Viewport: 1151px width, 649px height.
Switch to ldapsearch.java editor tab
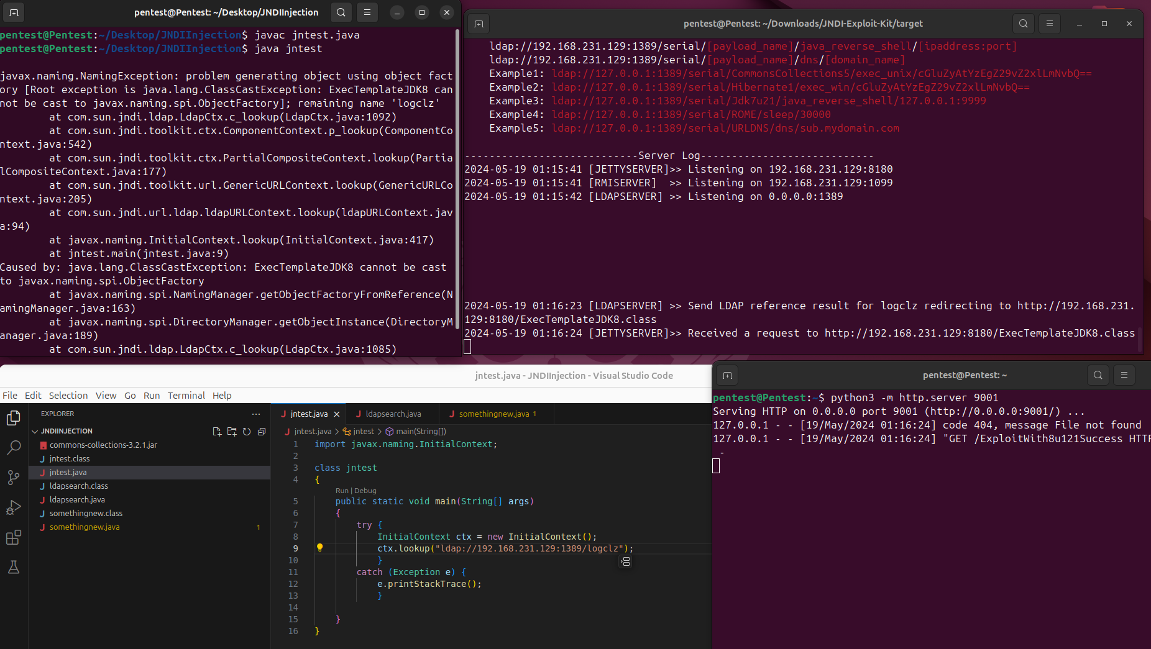tap(392, 414)
